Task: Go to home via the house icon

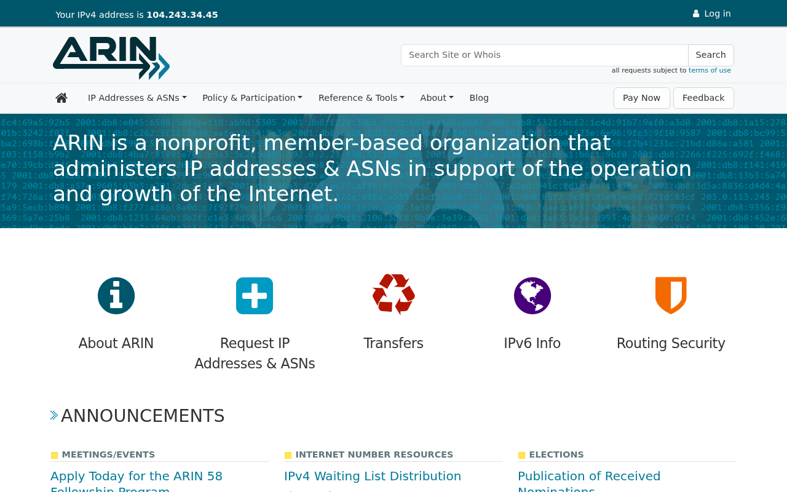Action: [x=61, y=98]
